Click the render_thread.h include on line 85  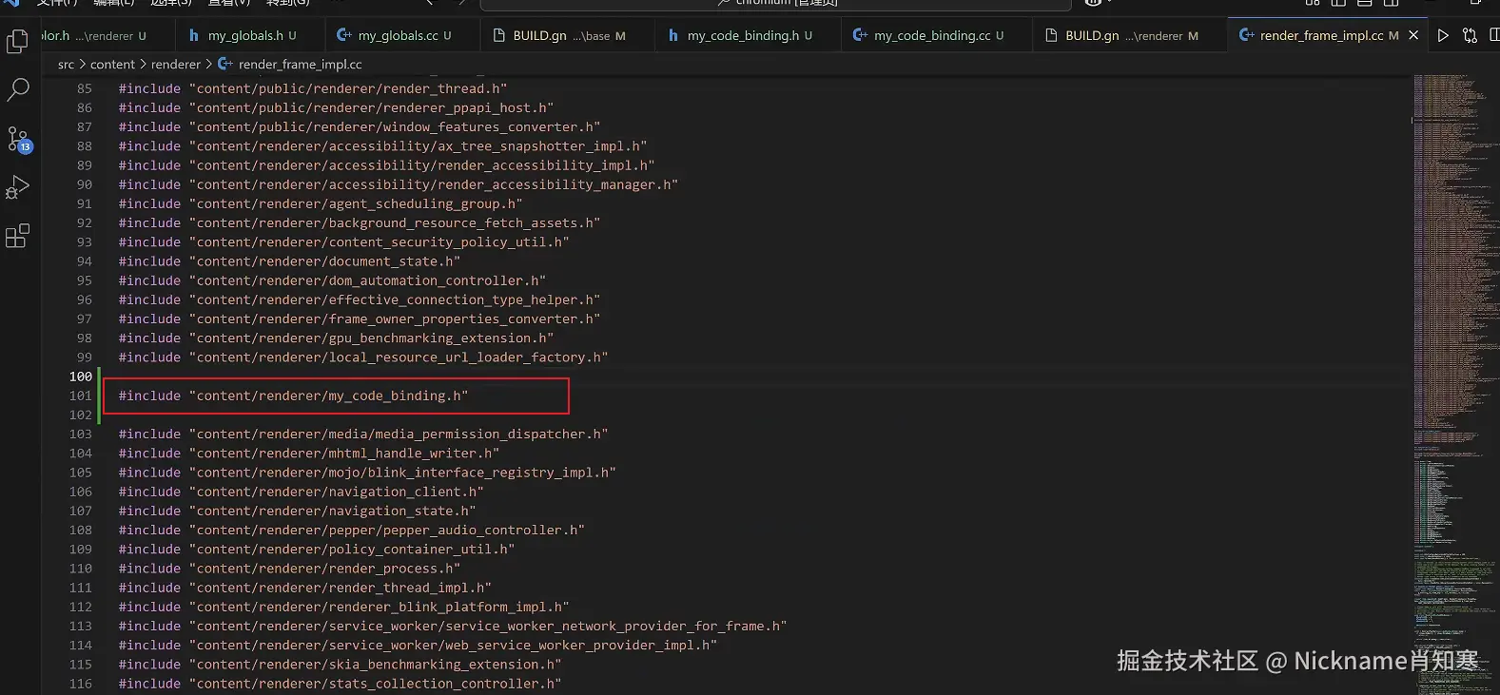click(313, 88)
